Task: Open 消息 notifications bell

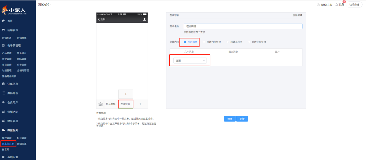Action: (x=339, y=5)
